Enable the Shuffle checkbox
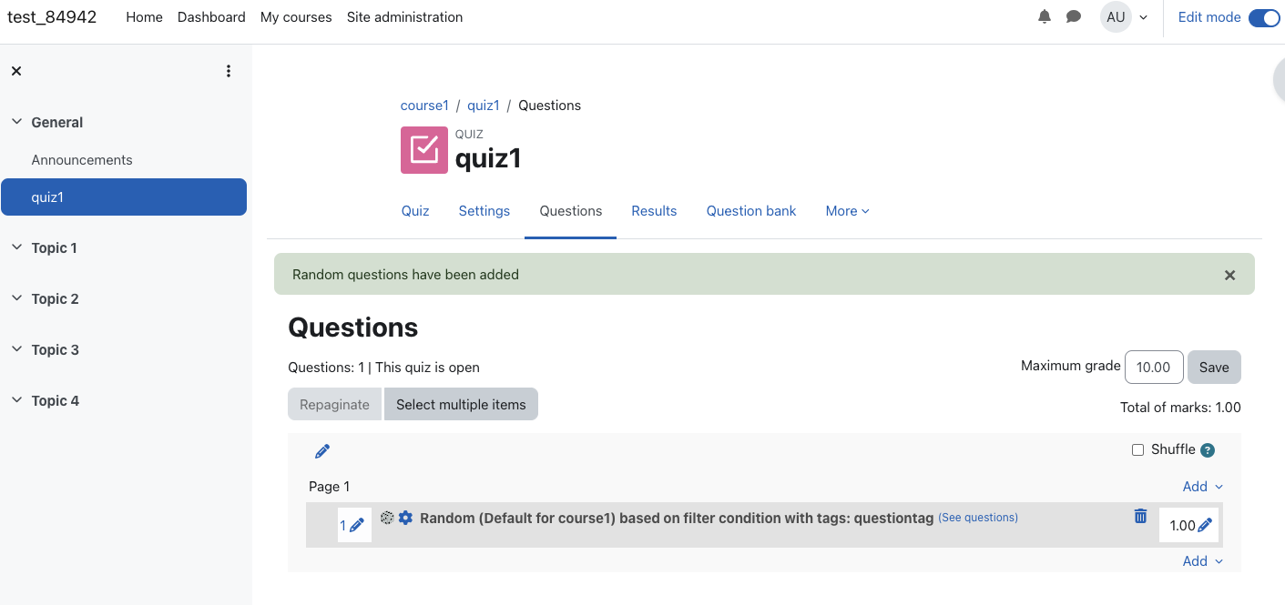1285x605 pixels. point(1137,449)
